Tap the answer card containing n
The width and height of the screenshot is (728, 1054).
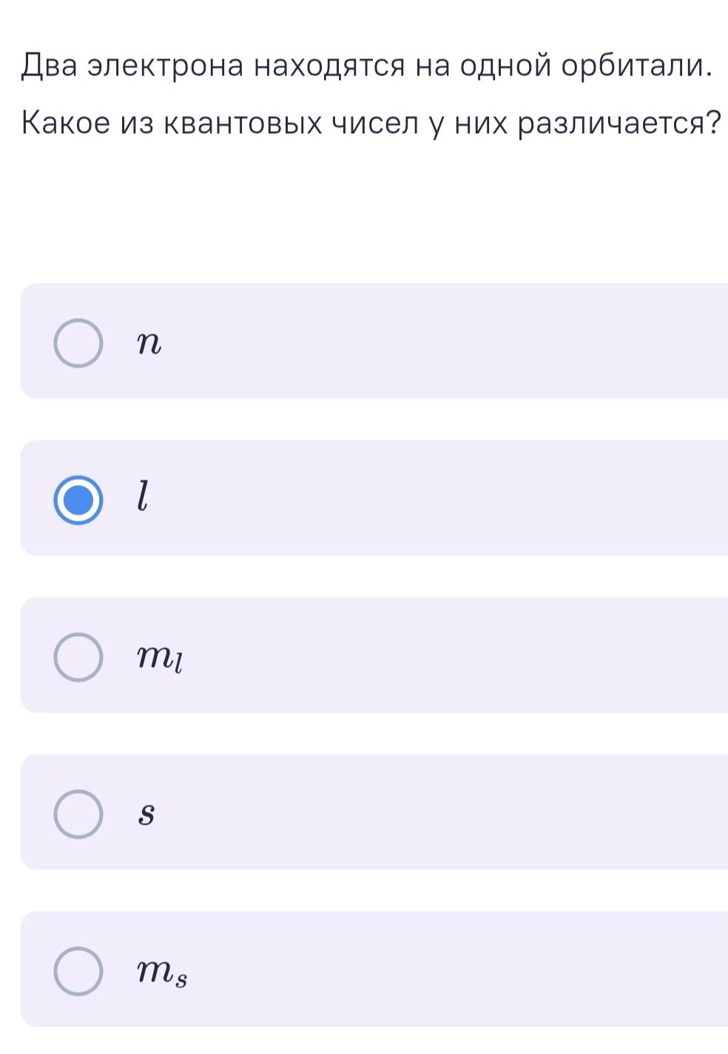(374, 341)
